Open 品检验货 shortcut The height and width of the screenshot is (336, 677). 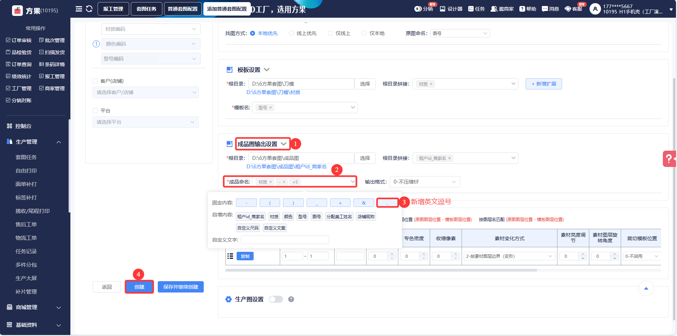19,52
